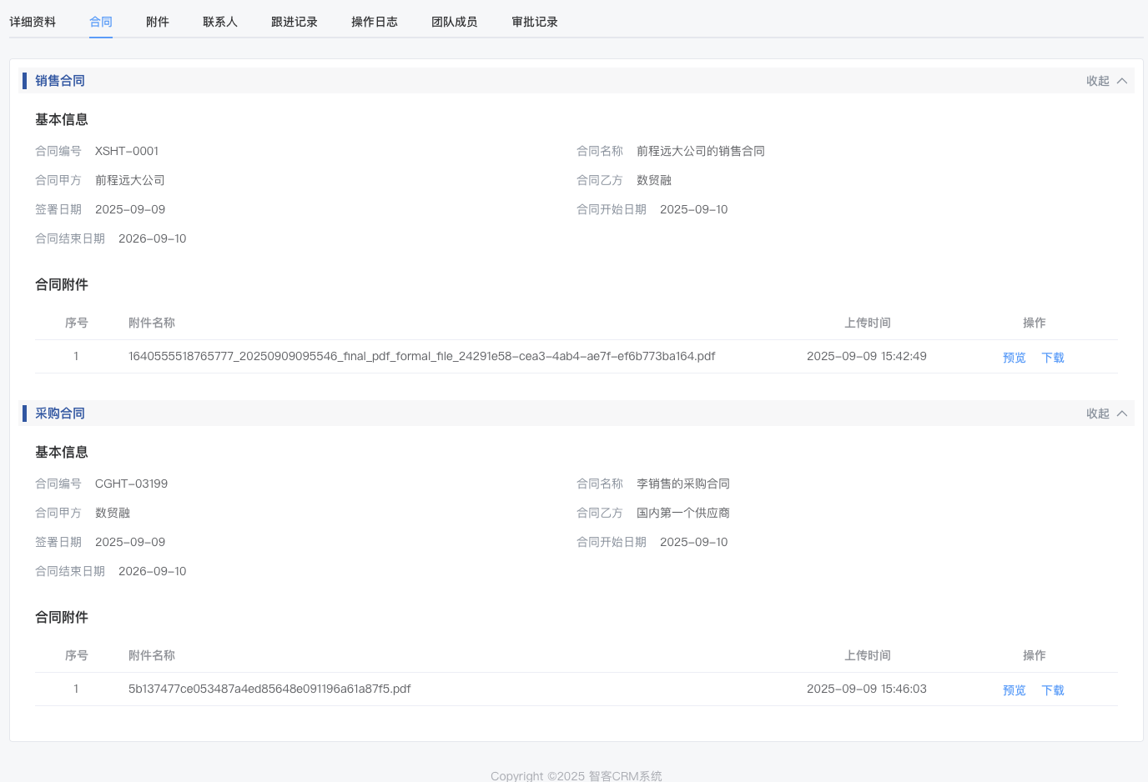The width and height of the screenshot is (1148, 782).
Task: Collapse the 销售合同 section via 收起
Action: coord(1098,81)
